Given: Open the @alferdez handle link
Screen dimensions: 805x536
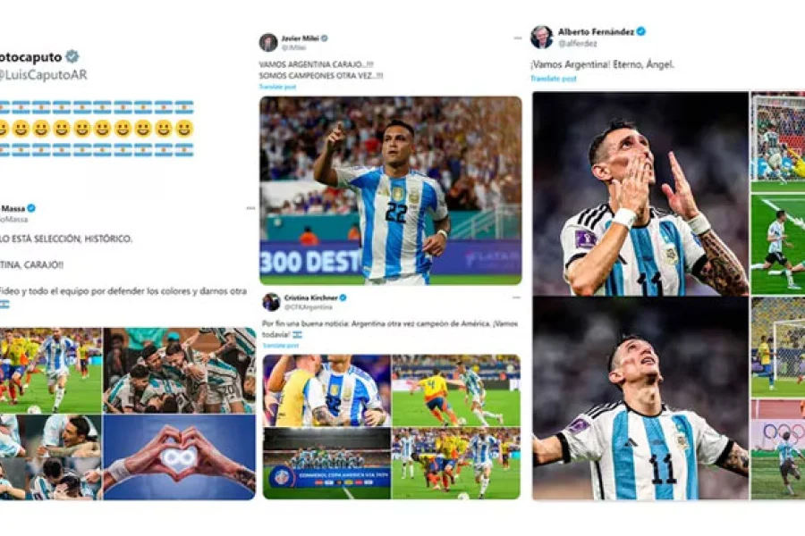Looking at the screenshot, I should [x=578, y=44].
